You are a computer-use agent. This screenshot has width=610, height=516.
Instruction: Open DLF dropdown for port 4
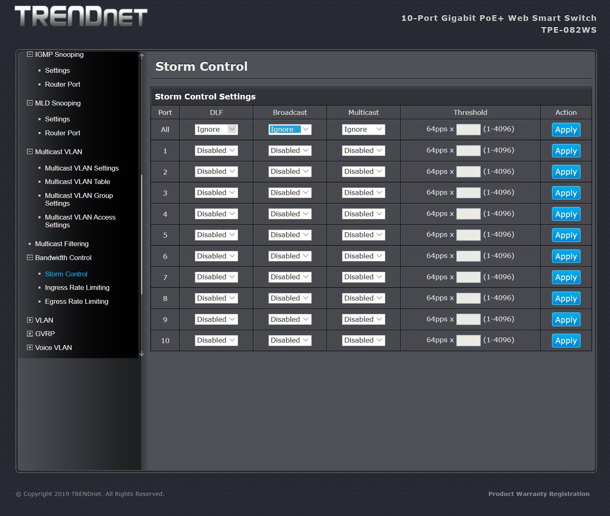pos(216,214)
